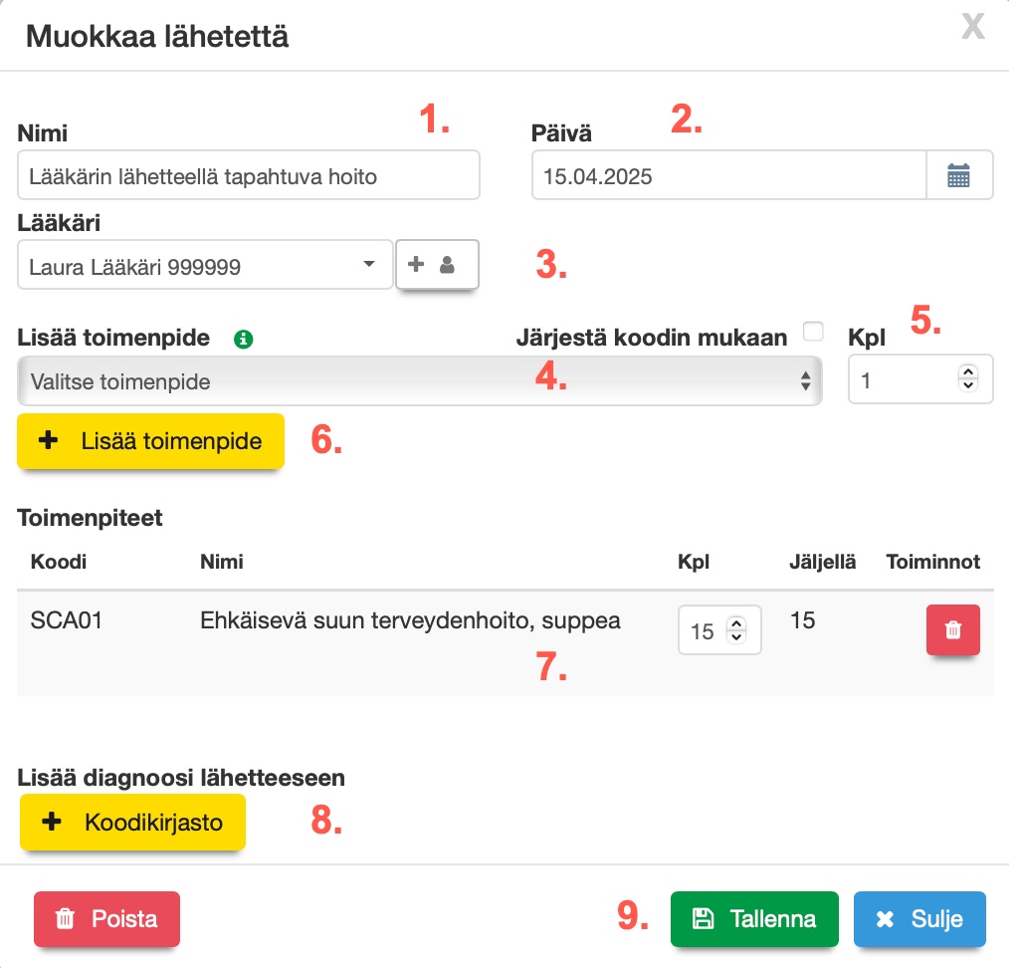Screen dimensions: 1021x968
Task: Focus the Päivä date input field
Action: tap(728, 176)
